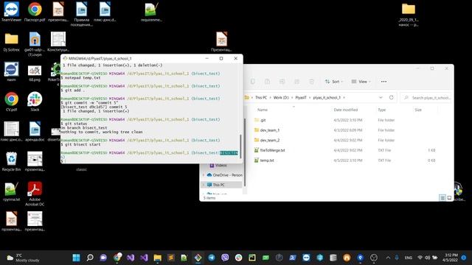Image resolution: width=472 pixels, height=265 pixels.
Task: Select the группа.txt desktop file
Action: point(12,191)
